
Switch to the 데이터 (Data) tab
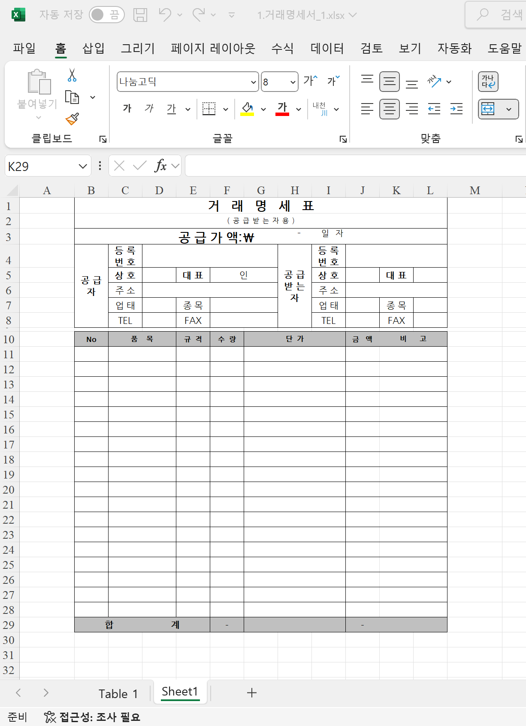[x=327, y=48]
